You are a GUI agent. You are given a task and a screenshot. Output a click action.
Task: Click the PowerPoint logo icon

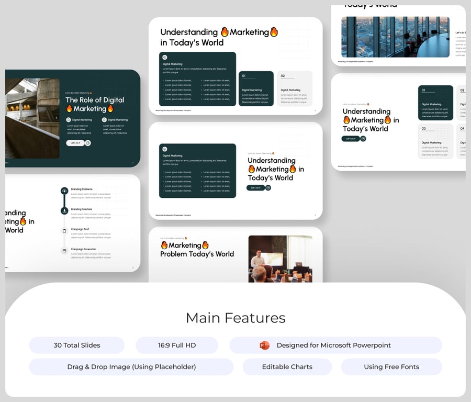click(264, 345)
